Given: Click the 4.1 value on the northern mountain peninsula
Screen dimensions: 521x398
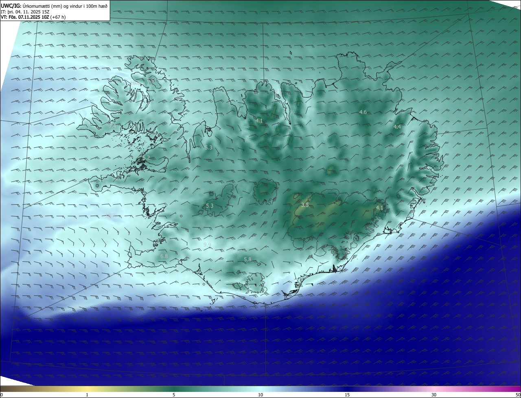Looking at the screenshot, I should click(x=259, y=120).
